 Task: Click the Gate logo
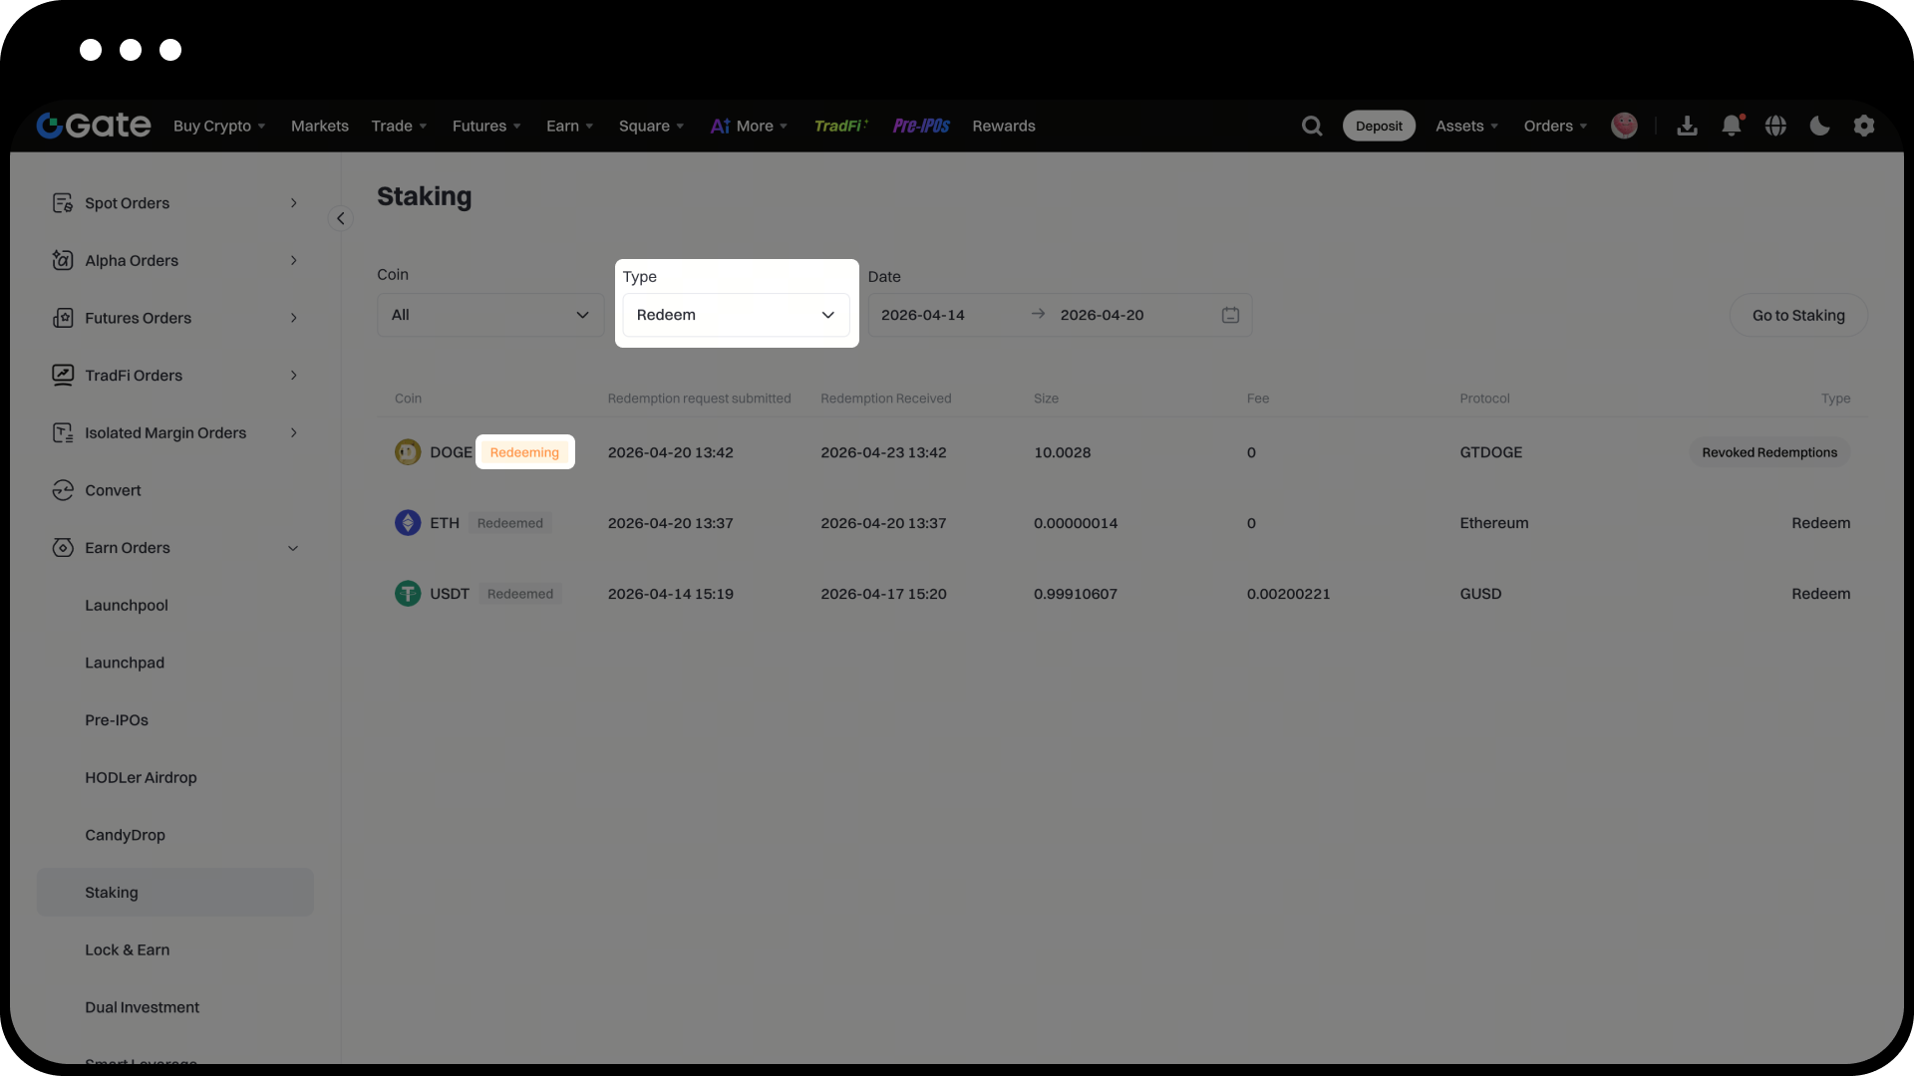click(94, 126)
